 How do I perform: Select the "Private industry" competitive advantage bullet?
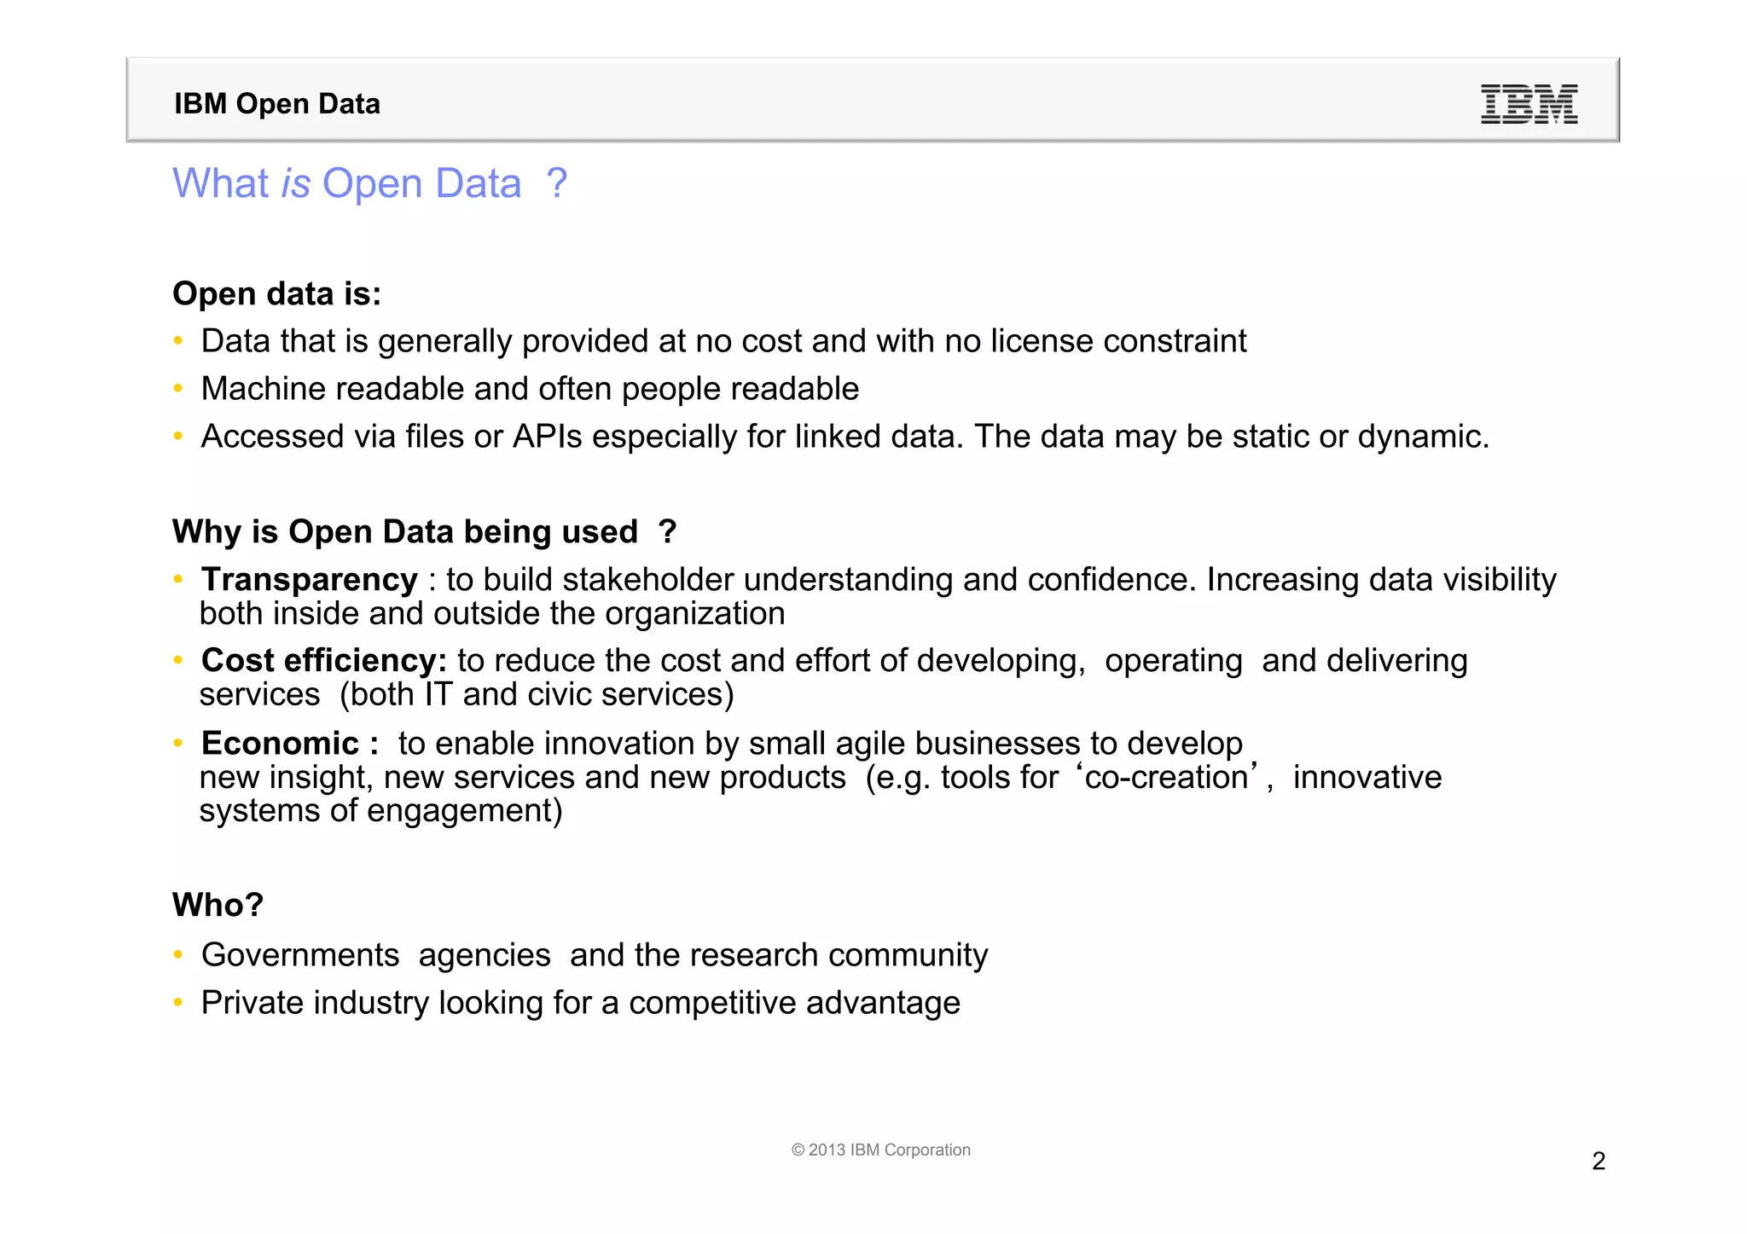(x=581, y=1003)
